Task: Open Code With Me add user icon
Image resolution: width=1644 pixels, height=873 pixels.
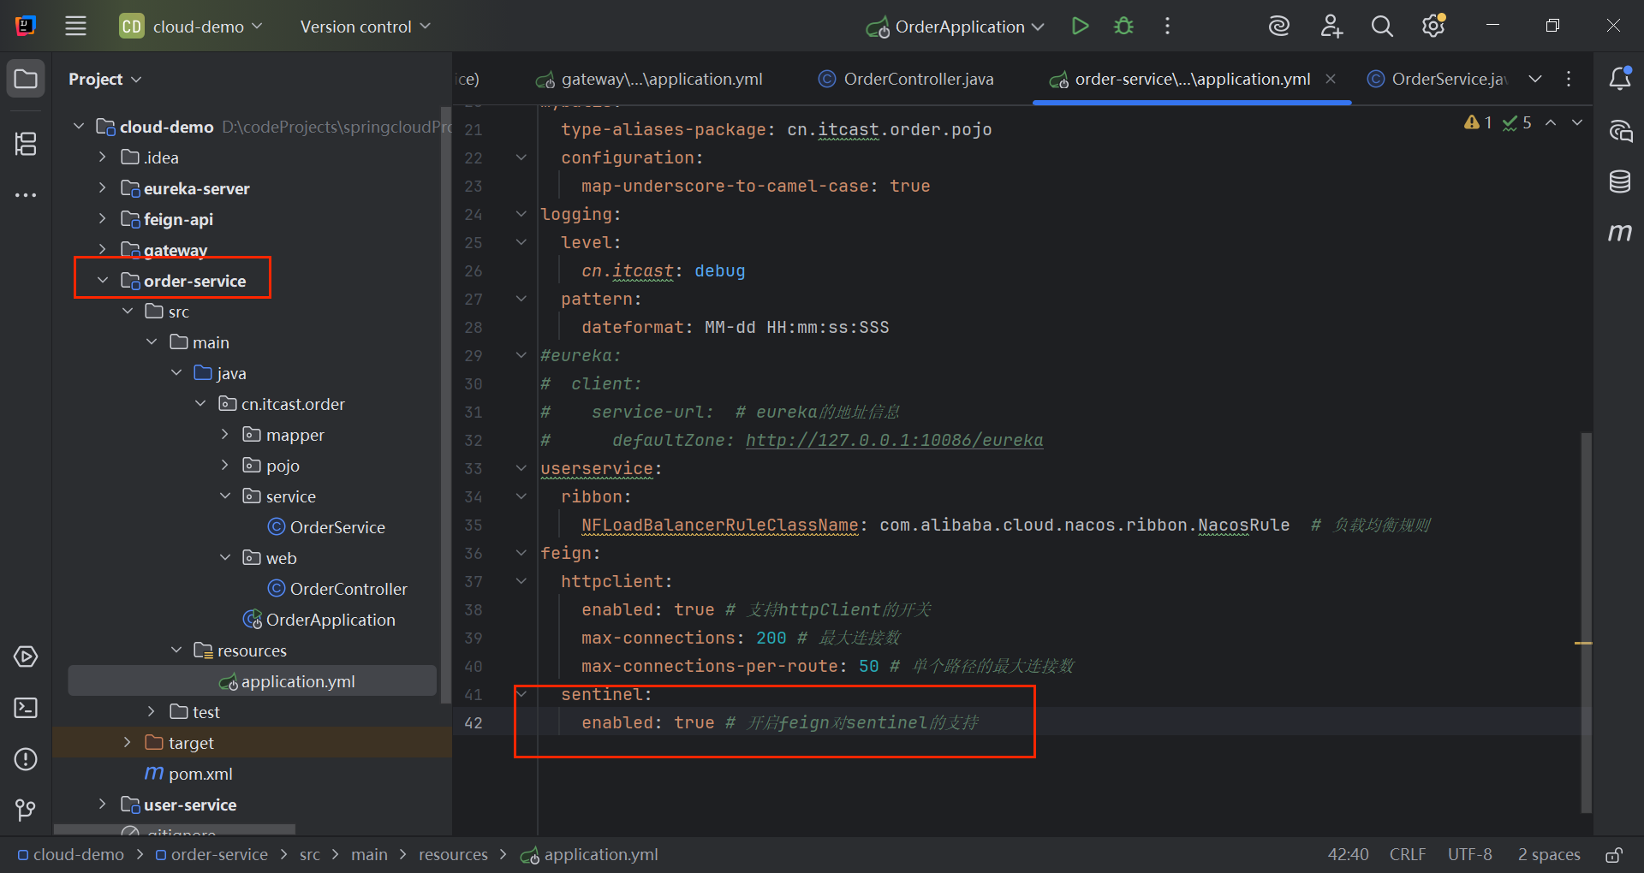Action: [x=1331, y=26]
